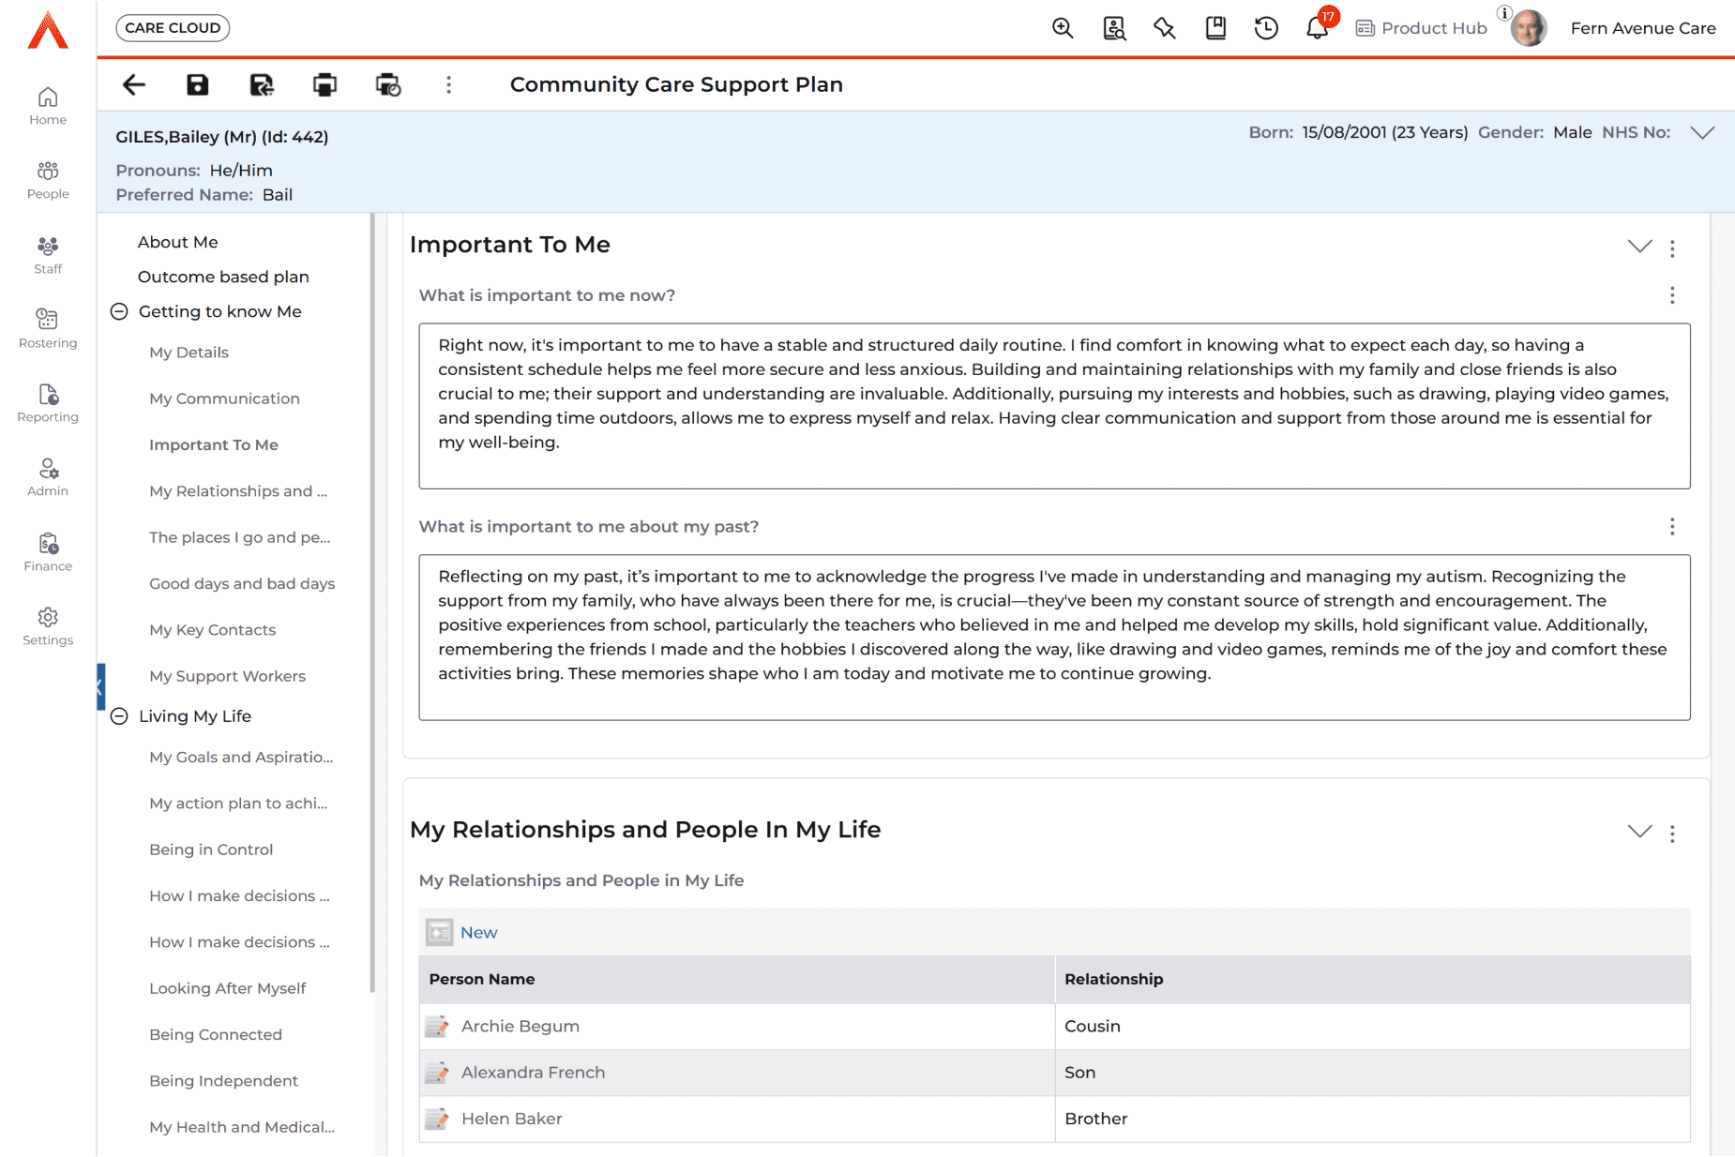Open the Rostering sidebar section

tap(48, 328)
